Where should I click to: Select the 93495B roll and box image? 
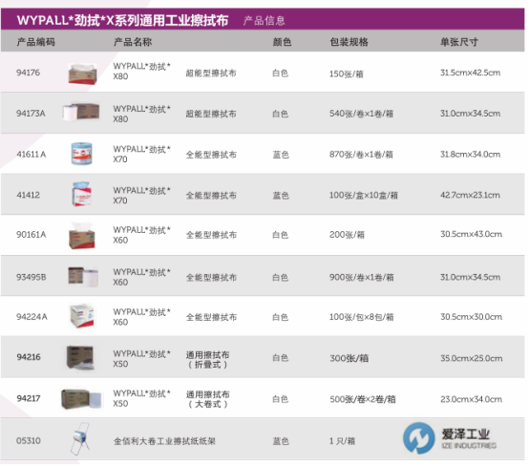(x=83, y=276)
